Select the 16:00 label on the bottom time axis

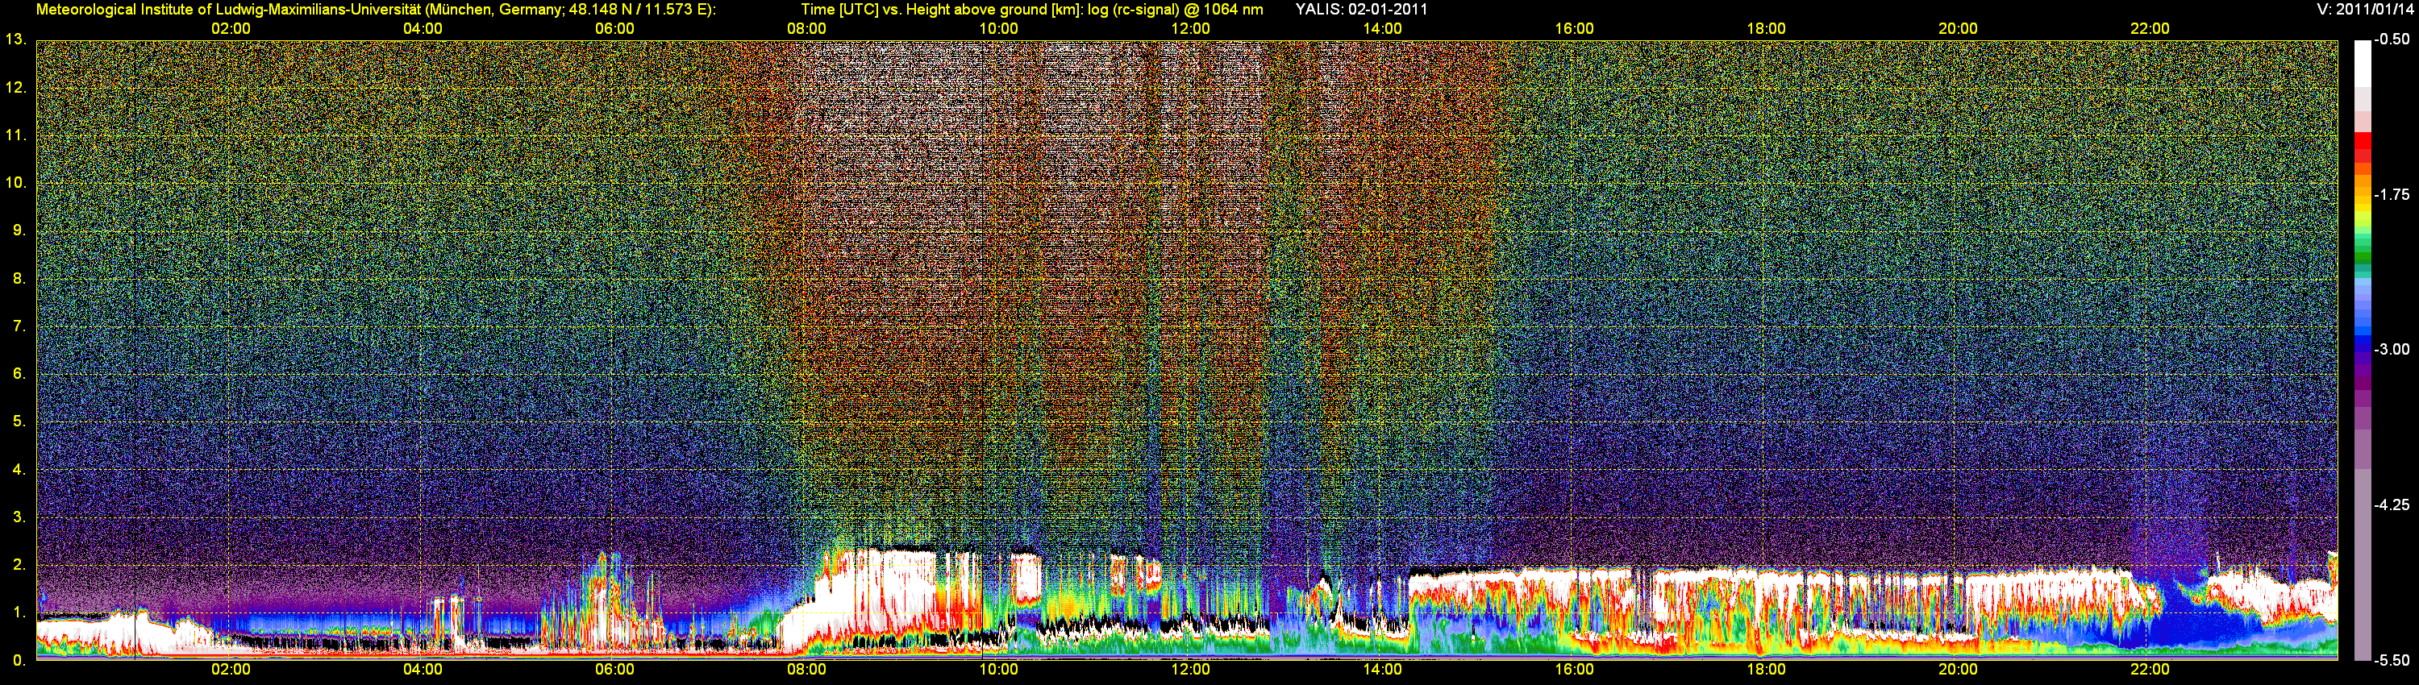(x=1574, y=670)
